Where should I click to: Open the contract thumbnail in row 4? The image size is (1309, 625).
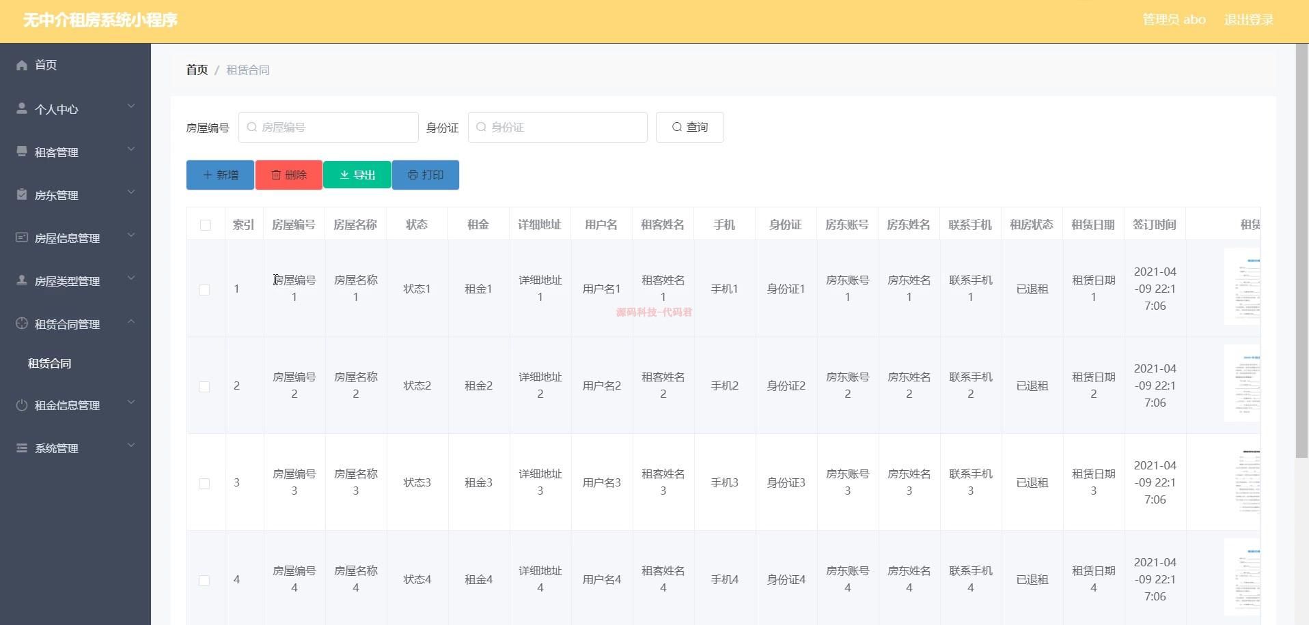[1242, 577]
